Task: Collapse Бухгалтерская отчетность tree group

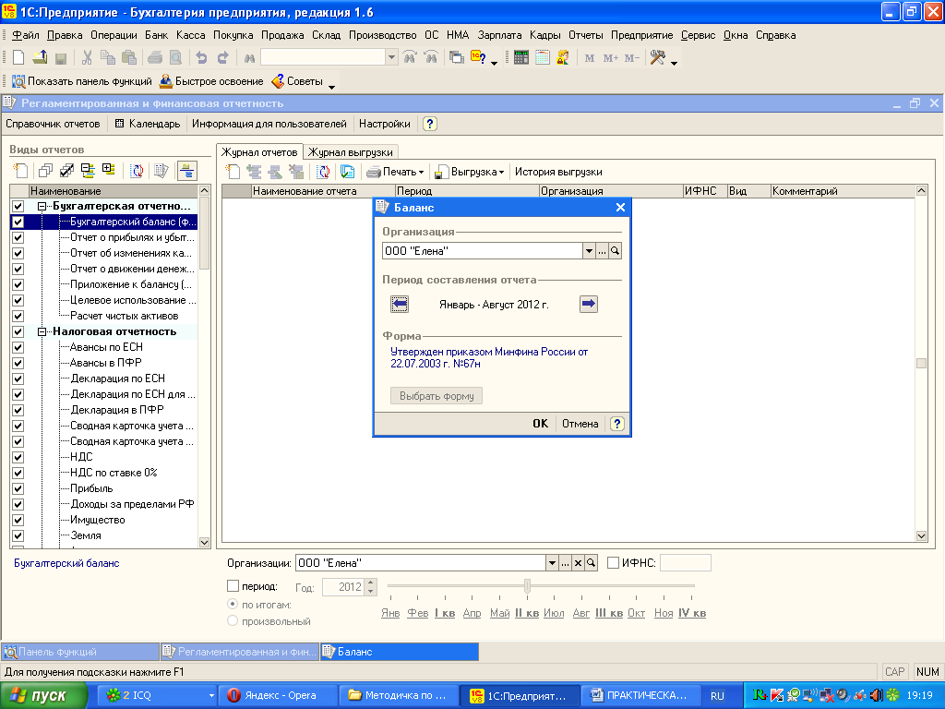Action: [x=42, y=206]
